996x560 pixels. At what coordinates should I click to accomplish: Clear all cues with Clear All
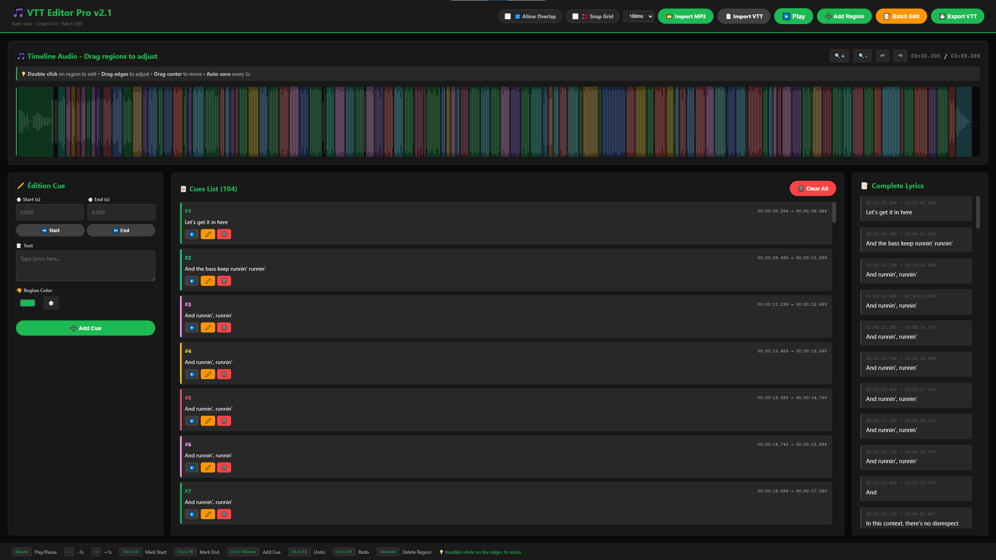coord(813,188)
